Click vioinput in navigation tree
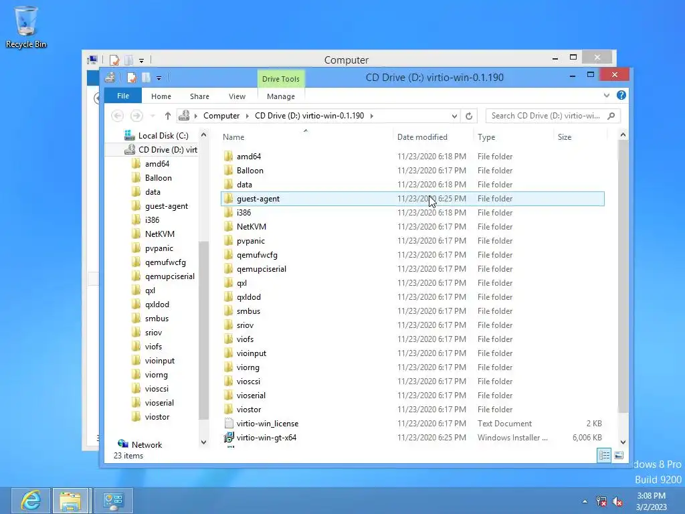Screen dimensions: 685x514 (x=159, y=361)
